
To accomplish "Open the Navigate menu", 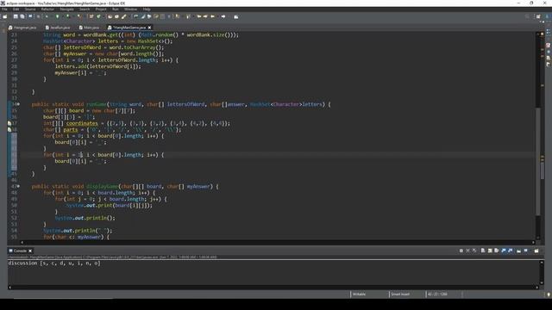I will pyautogui.click(x=66, y=9).
